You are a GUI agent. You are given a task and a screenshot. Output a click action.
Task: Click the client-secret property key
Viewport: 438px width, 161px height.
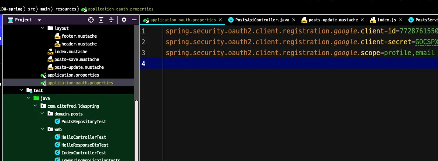click(x=386, y=42)
